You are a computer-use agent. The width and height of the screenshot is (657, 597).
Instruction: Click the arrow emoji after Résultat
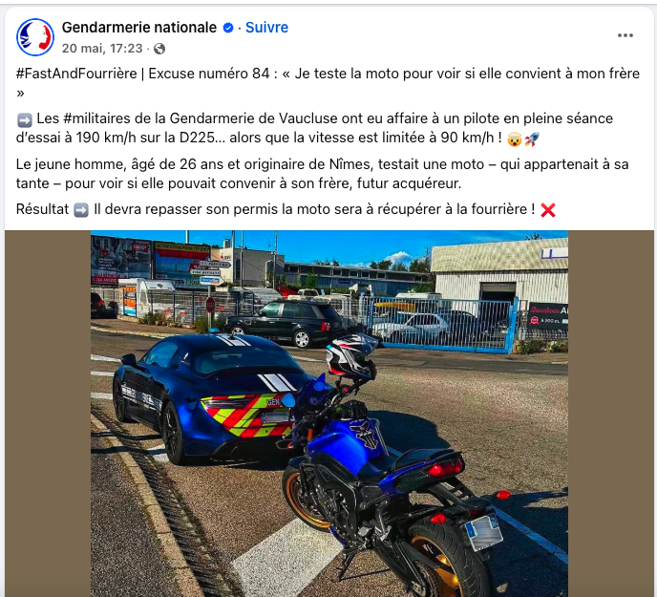click(x=81, y=210)
